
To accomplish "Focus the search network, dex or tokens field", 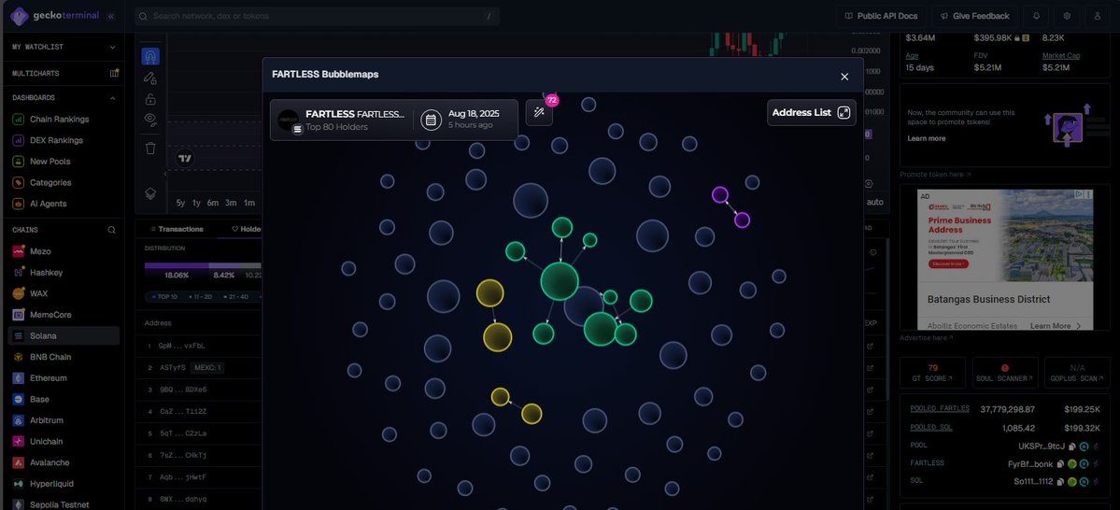I will click(x=318, y=16).
